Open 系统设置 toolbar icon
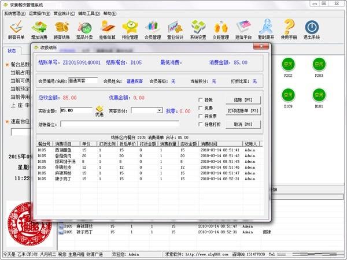The width and height of the screenshot is (347, 260). click(x=198, y=28)
